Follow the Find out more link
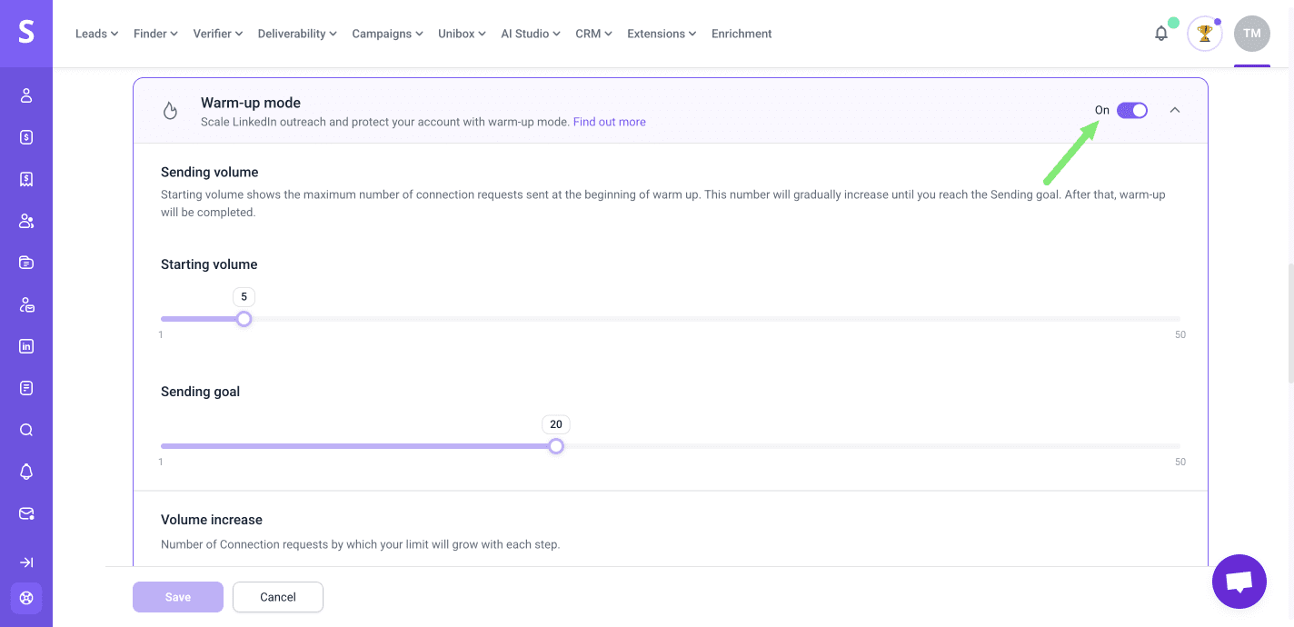The height and width of the screenshot is (627, 1294). click(609, 122)
